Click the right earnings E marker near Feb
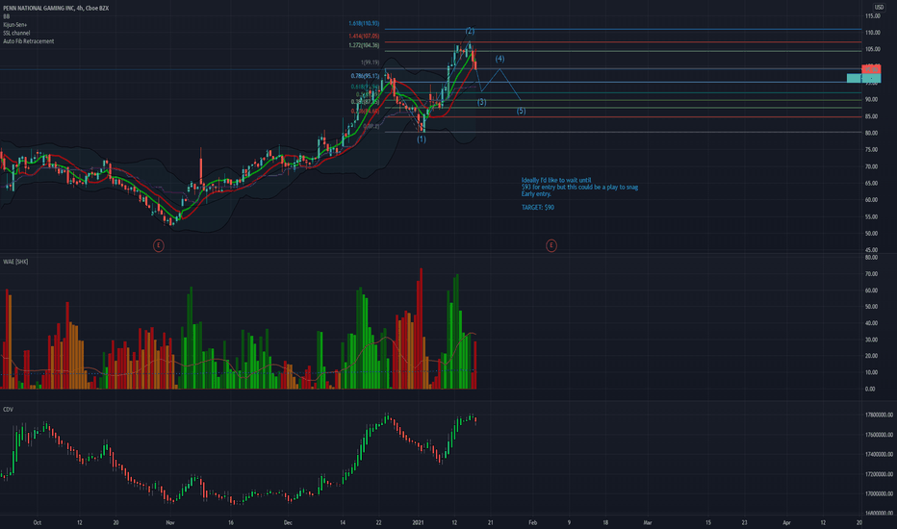The image size is (897, 529). [x=551, y=245]
